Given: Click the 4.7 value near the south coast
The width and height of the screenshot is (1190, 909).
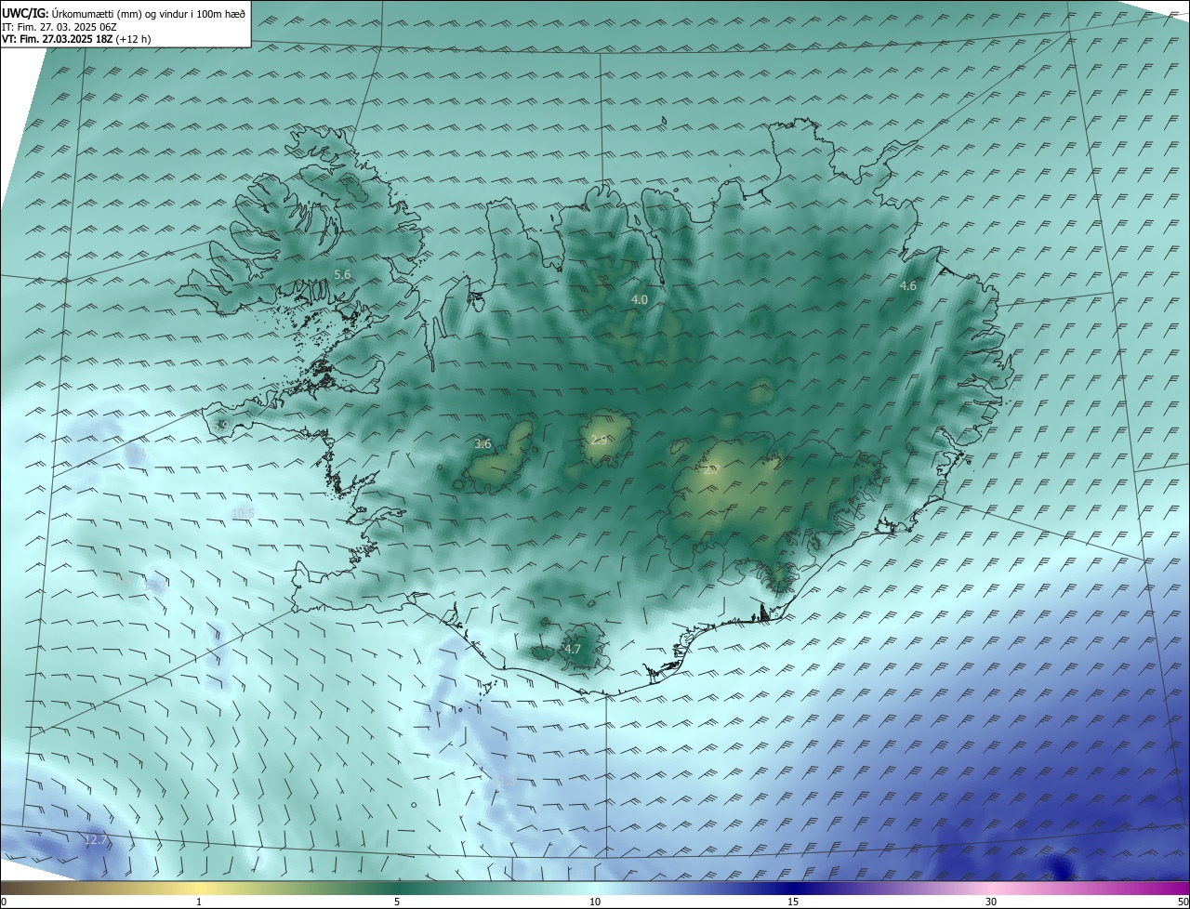Looking at the screenshot, I should click(x=573, y=649).
